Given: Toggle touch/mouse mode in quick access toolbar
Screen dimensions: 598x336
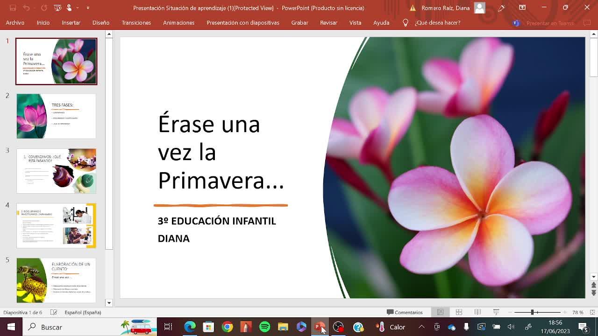Looking at the screenshot, I should click(x=70, y=7).
